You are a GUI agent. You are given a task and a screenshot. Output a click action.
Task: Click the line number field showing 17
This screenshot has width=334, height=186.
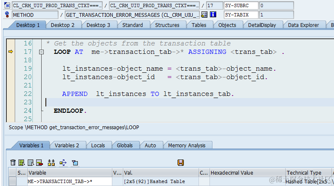(215, 5)
